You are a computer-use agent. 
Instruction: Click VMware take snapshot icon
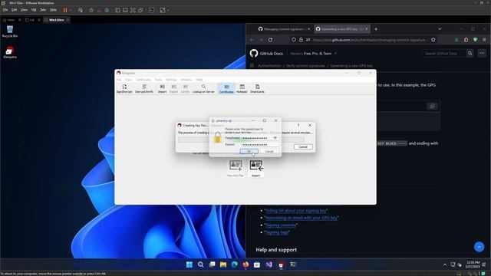click(91, 10)
